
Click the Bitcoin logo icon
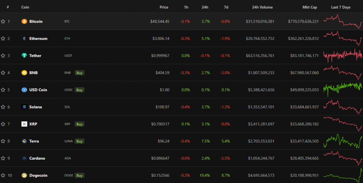[x=24, y=22]
